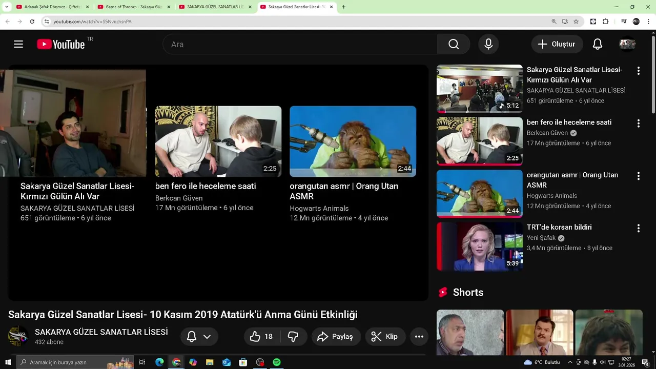The height and width of the screenshot is (369, 656).
Task: Open the Windows notification center icon
Action: tap(646, 362)
